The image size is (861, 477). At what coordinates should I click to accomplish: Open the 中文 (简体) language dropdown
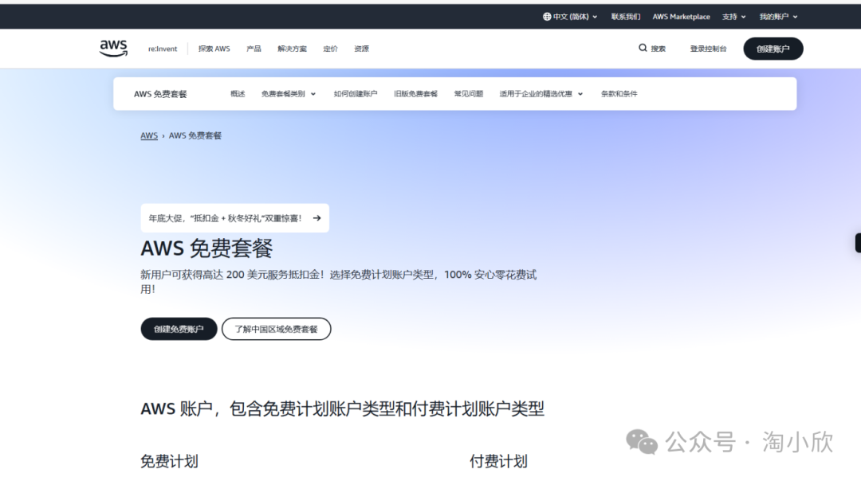click(x=571, y=16)
